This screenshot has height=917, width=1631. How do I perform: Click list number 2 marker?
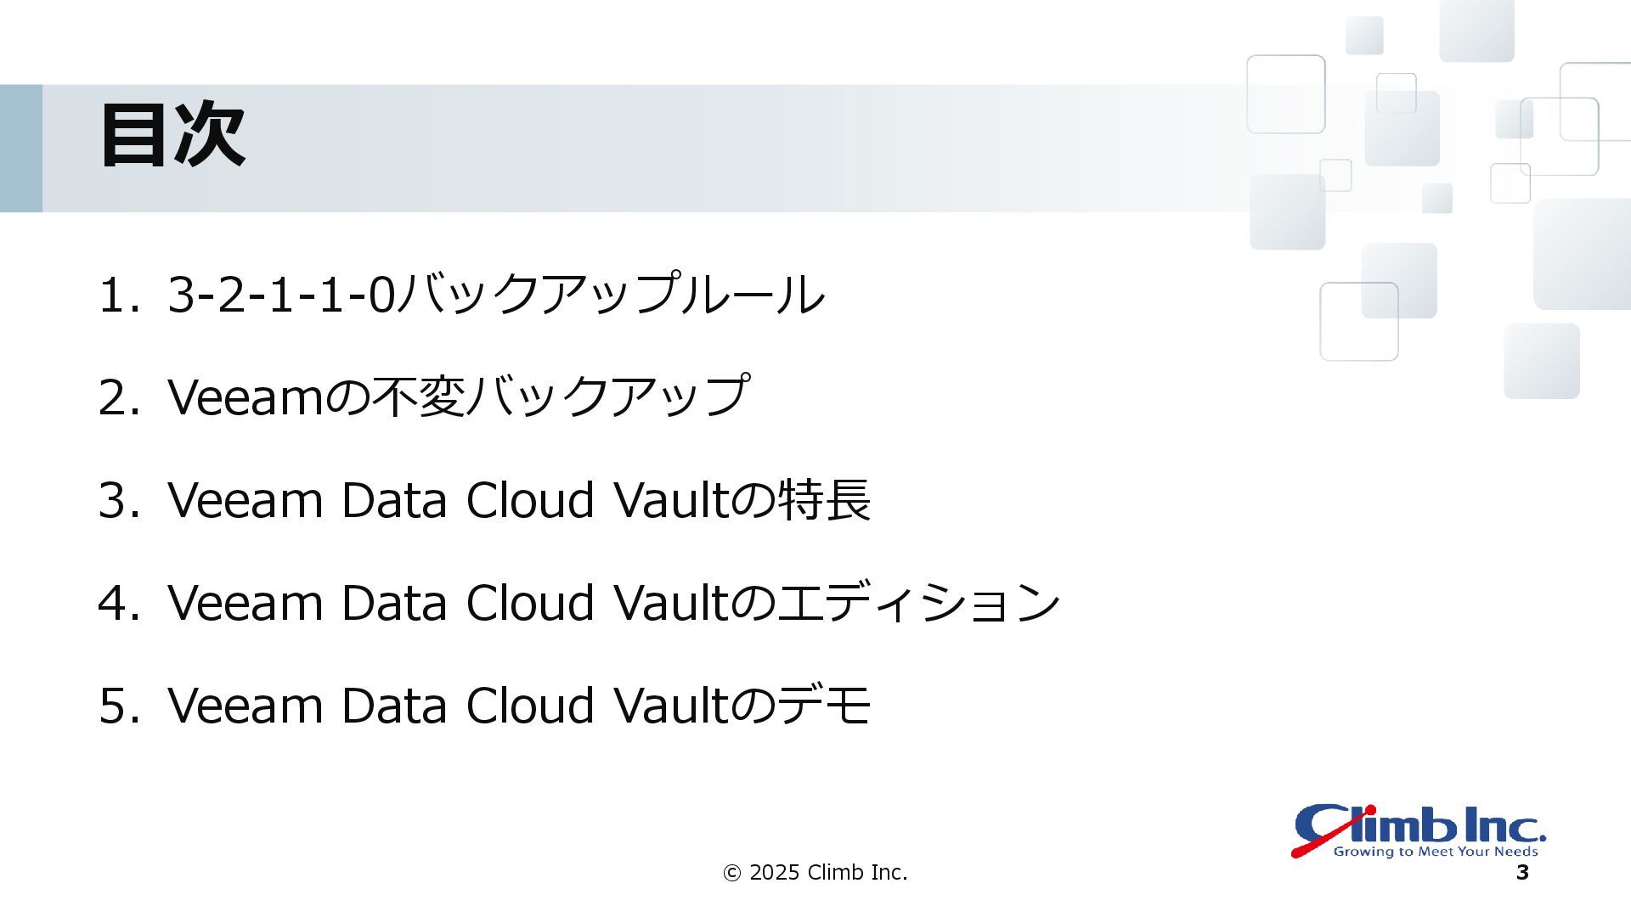pos(118,397)
